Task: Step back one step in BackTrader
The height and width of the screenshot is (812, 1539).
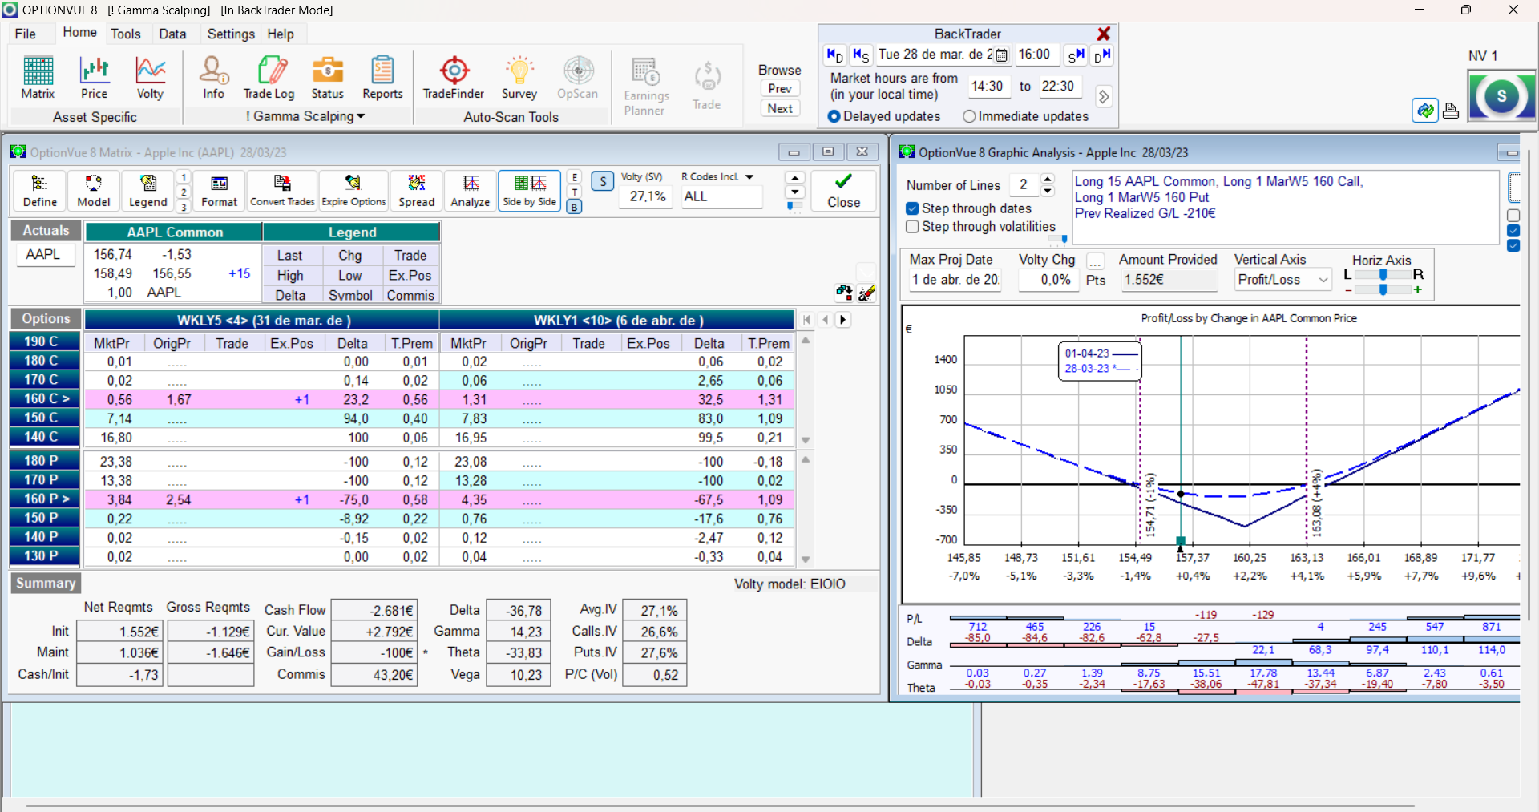Action: click(x=861, y=55)
